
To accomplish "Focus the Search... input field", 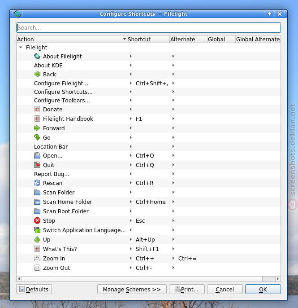I will pos(149,28).
